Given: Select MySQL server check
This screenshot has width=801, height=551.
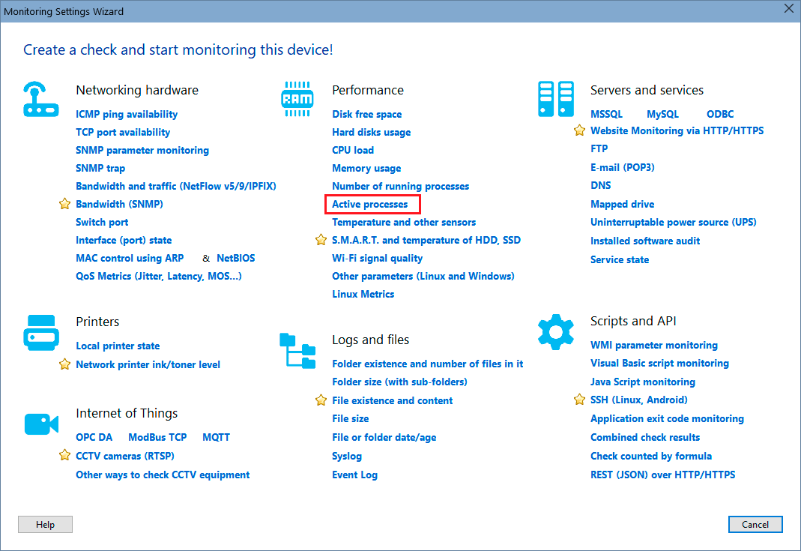Looking at the screenshot, I should pos(662,114).
